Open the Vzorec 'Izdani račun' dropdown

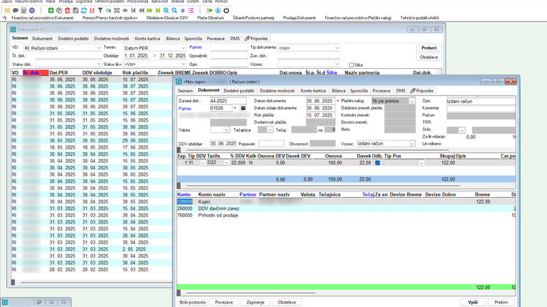tap(413, 143)
